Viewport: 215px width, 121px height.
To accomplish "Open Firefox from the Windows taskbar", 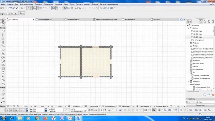I will coord(45,118).
